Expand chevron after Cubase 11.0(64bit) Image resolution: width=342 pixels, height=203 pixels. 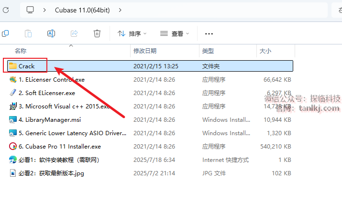point(120,10)
